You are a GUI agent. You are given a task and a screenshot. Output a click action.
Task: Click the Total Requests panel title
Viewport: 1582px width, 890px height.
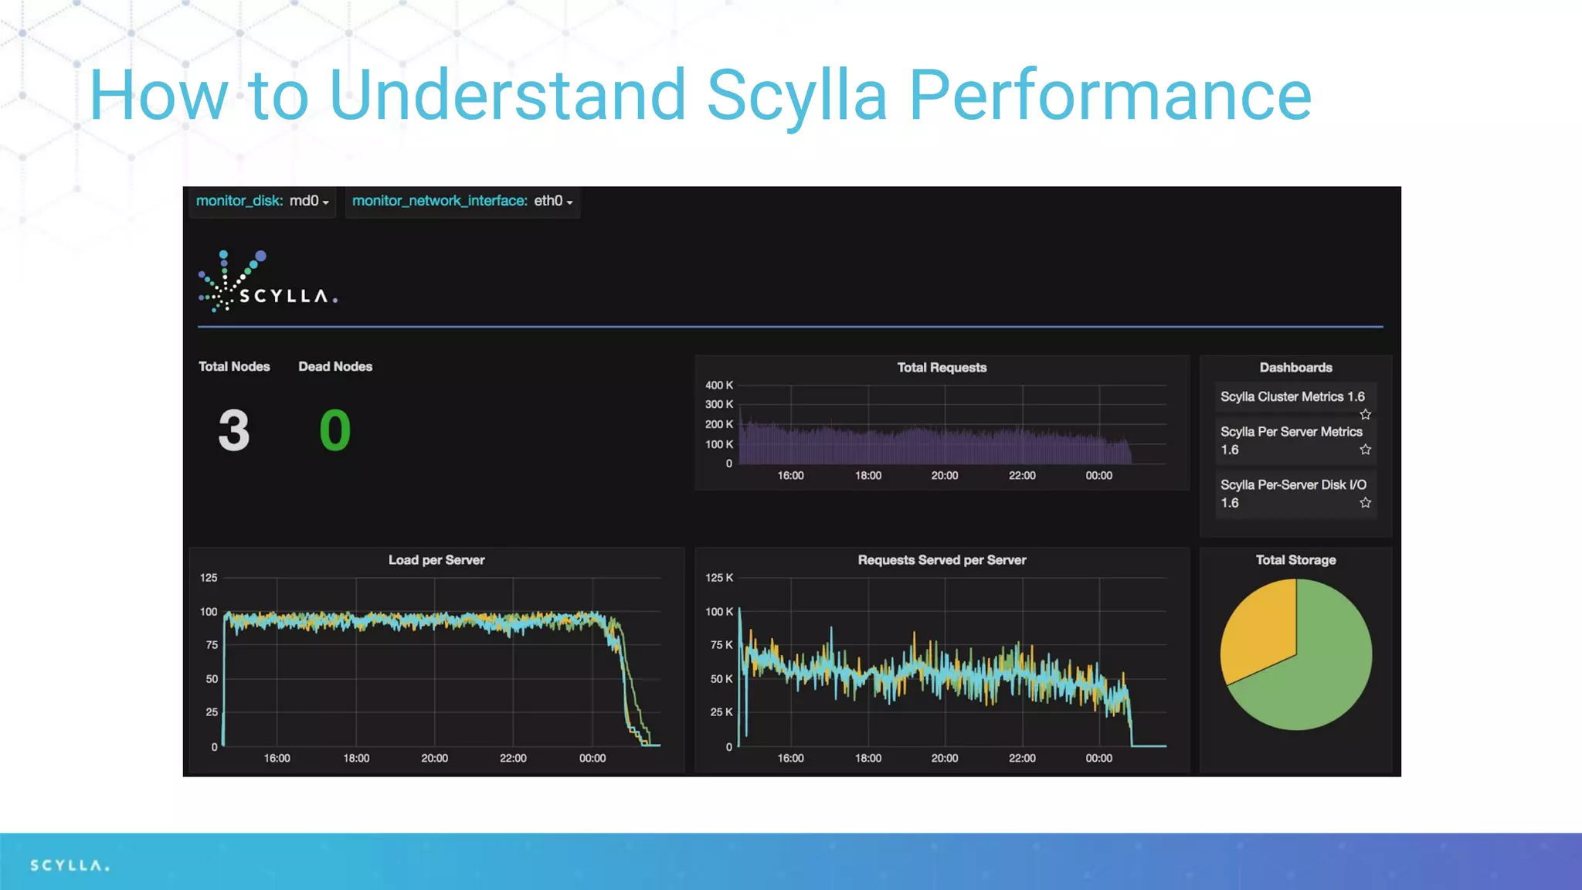[941, 368]
